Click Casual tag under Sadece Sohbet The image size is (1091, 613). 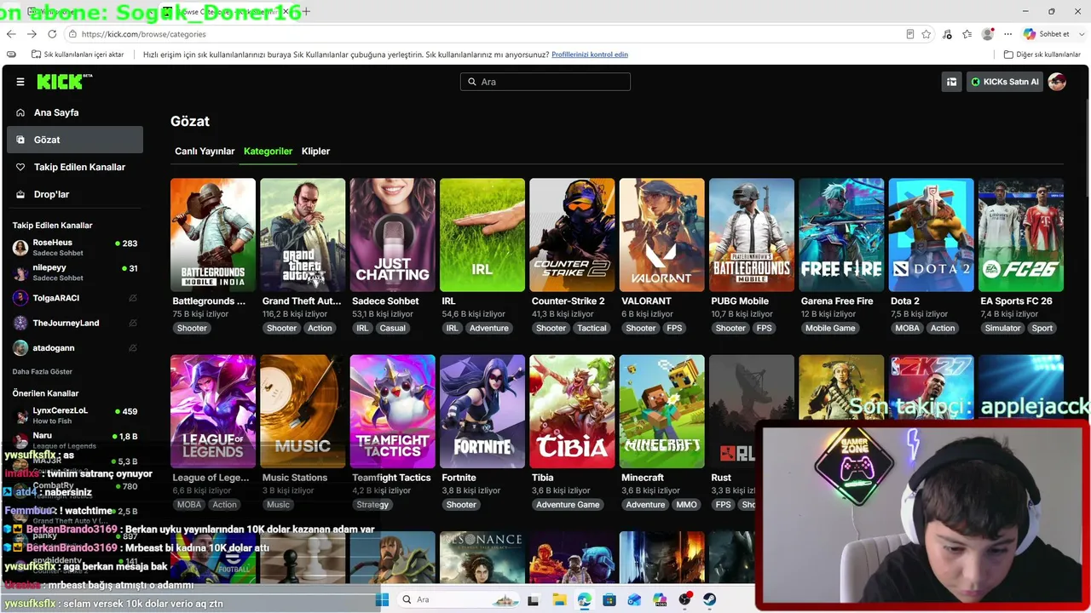click(x=393, y=329)
